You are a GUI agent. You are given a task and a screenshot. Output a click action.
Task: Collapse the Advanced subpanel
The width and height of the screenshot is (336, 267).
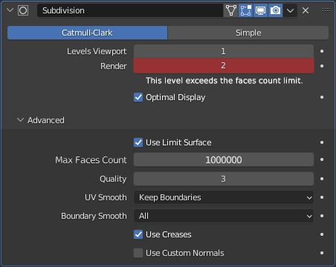tap(20, 120)
